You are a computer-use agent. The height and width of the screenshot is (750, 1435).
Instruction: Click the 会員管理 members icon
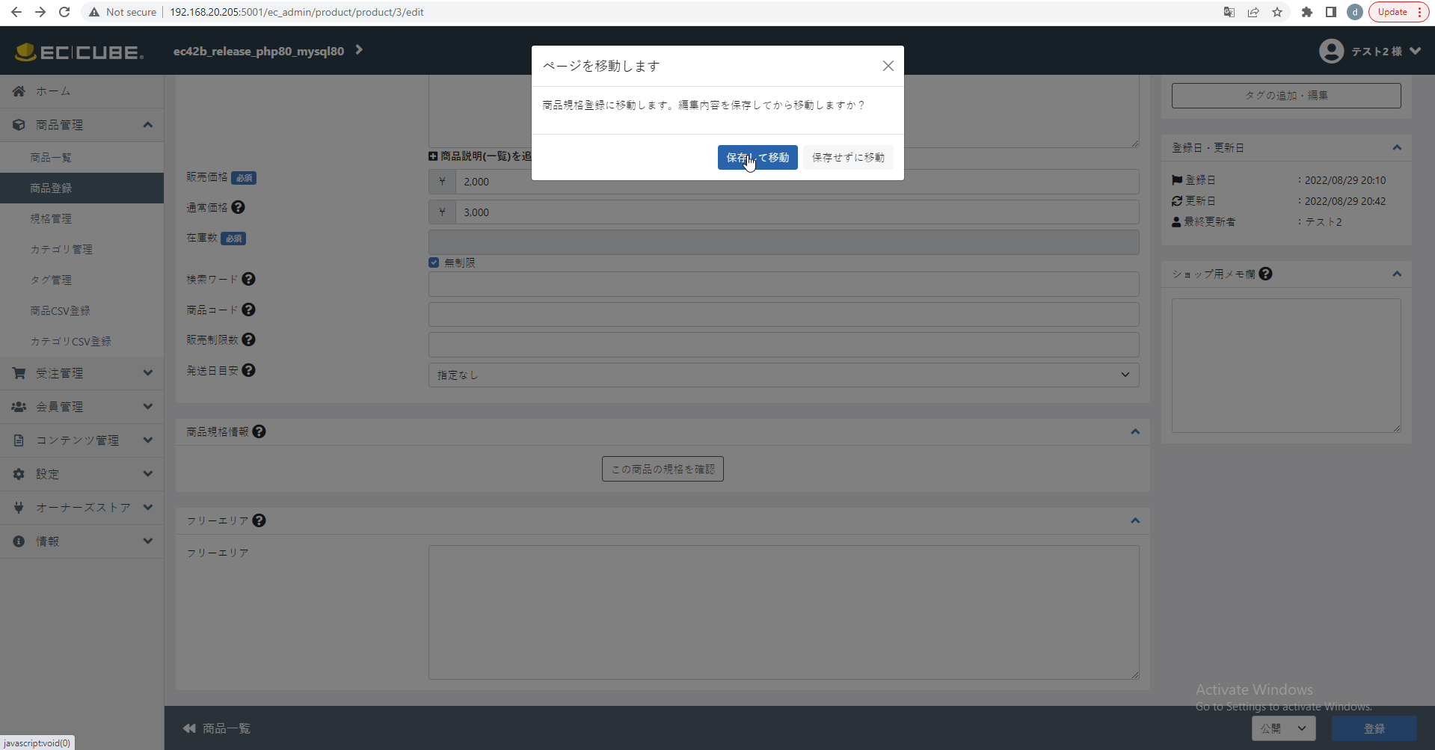click(19, 406)
